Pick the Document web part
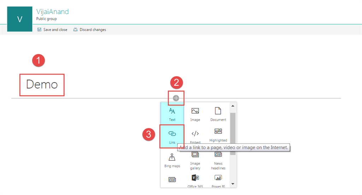This screenshot has height=195, width=362. coord(218,114)
